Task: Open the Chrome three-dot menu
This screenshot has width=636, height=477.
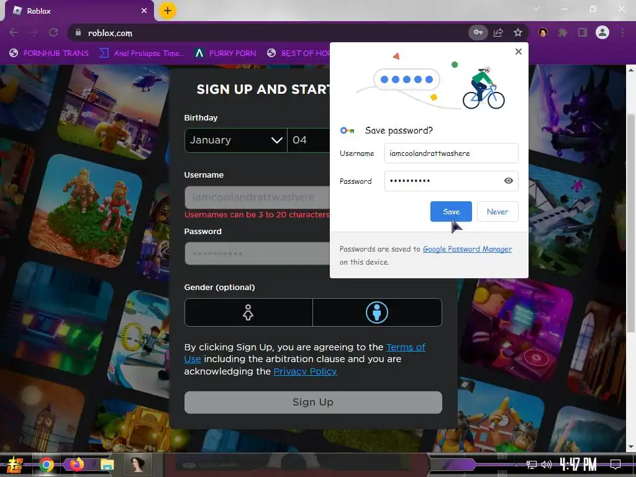Action: coord(622,32)
